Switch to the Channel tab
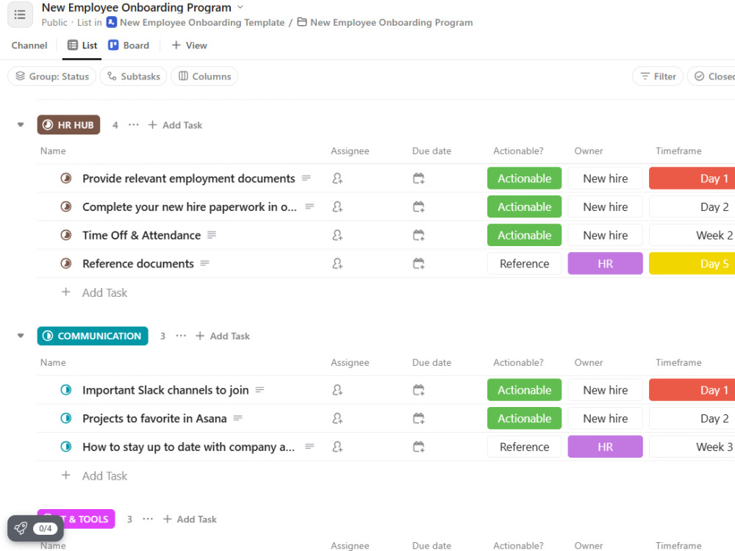Image resolution: width=735 pixels, height=551 pixels. [x=29, y=46]
